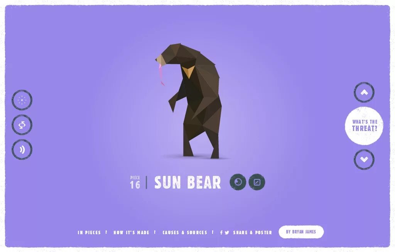Click the bear's pink tongue shape
This screenshot has width=395, height=252.
(x=161, y=75)
